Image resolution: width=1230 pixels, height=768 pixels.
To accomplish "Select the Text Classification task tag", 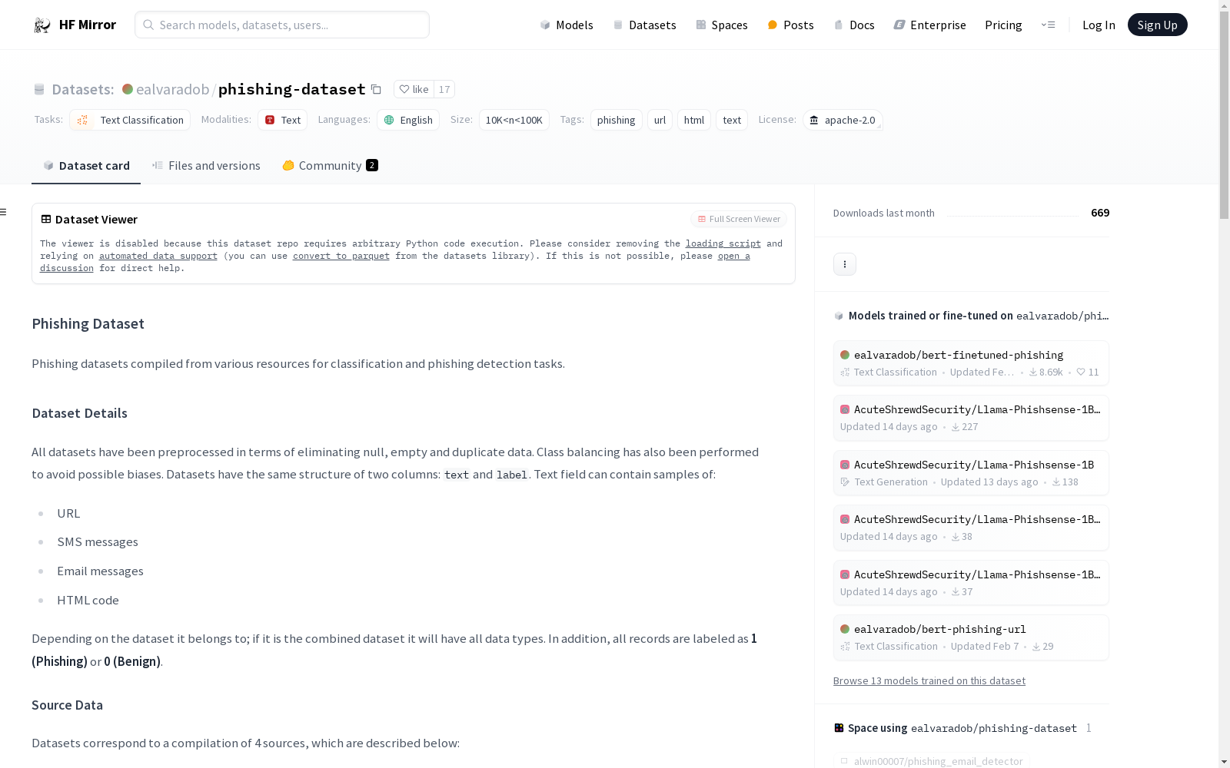I will (x=130, y=120).
